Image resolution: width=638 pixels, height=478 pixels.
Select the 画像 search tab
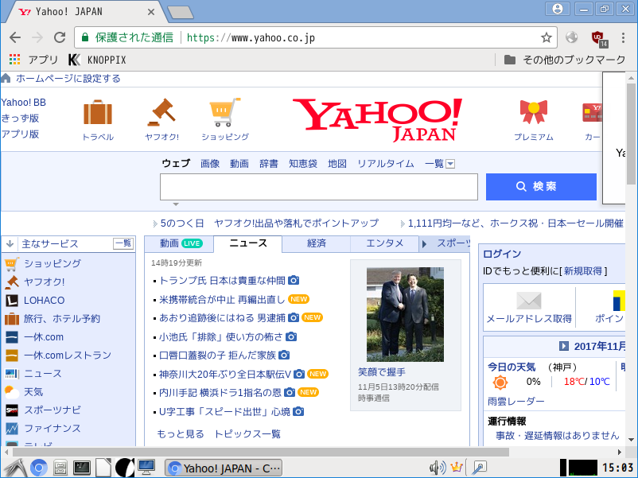click(x=210, y=164)
